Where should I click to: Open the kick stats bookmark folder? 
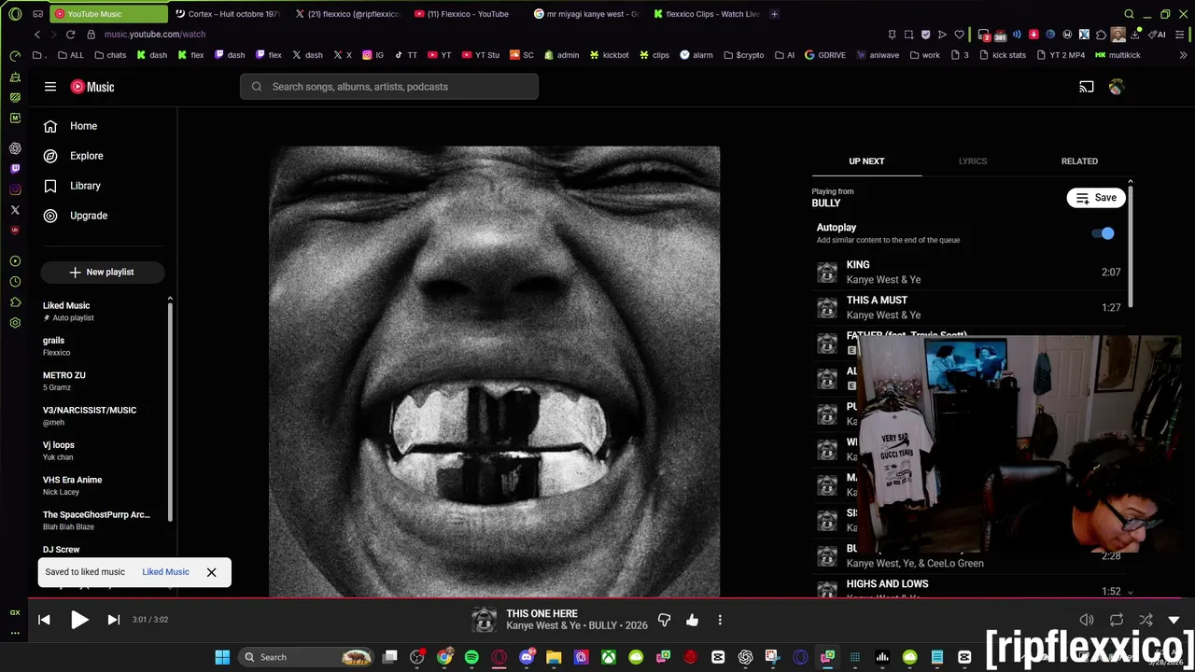point(1003,55)
